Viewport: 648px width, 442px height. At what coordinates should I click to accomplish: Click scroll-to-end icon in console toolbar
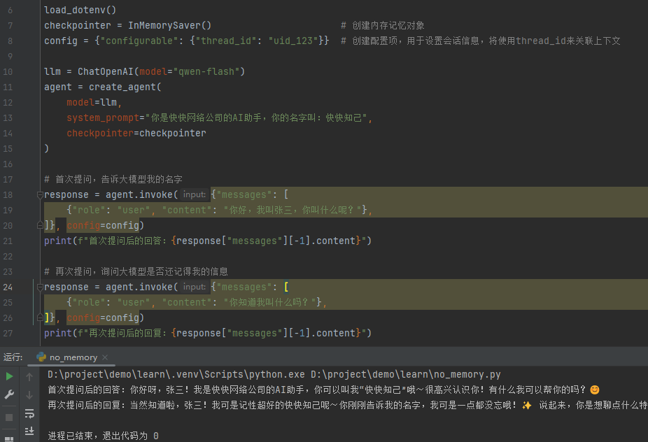tap(29, 432)
